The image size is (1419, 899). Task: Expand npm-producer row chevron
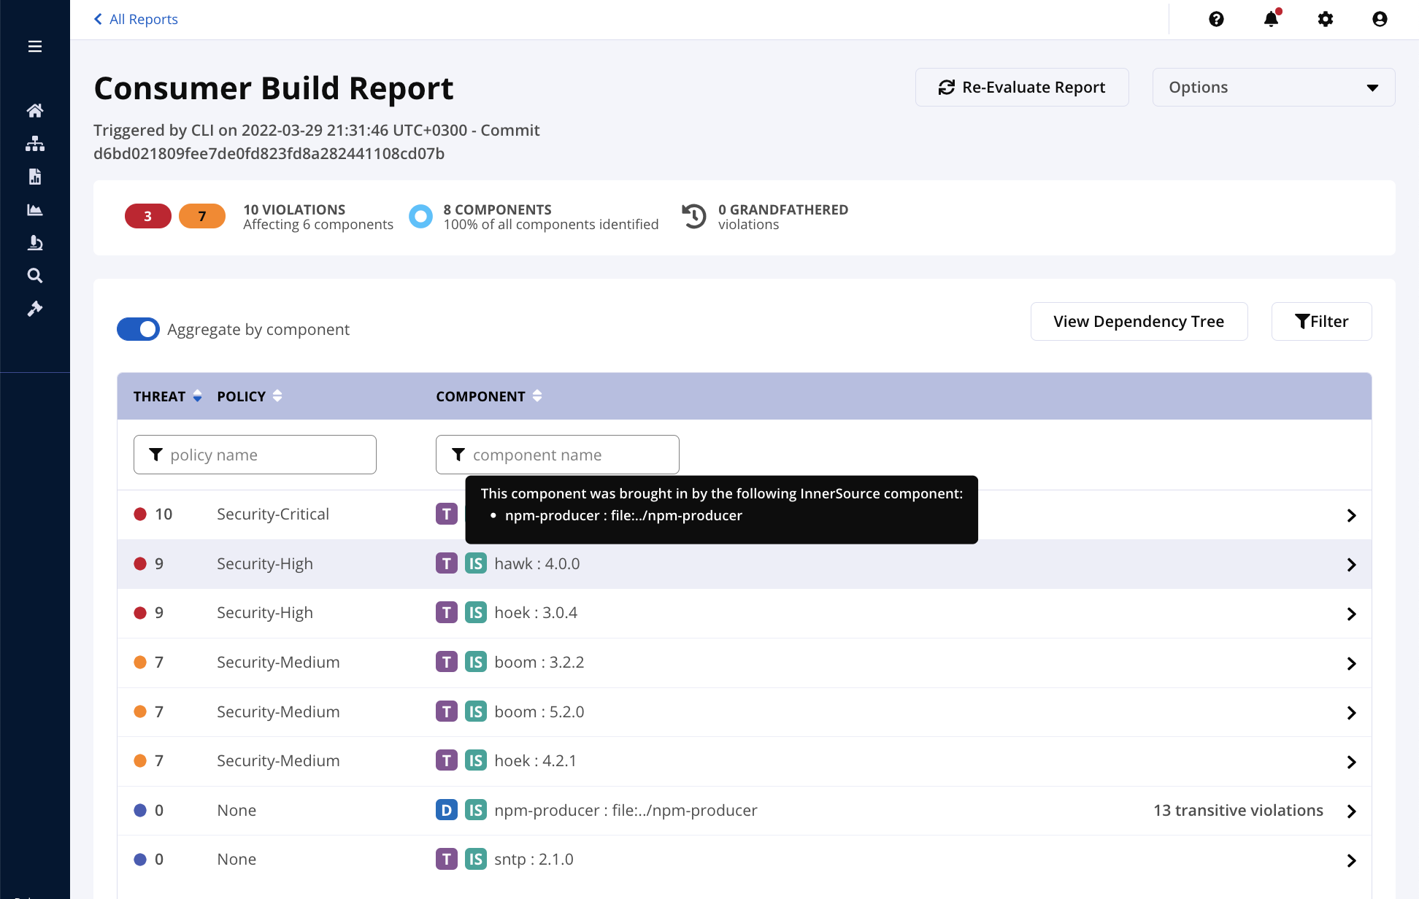tap(1351, 811)
